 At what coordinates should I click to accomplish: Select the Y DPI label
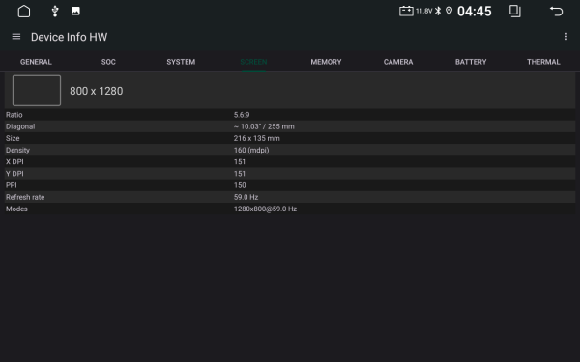(14, 174)
